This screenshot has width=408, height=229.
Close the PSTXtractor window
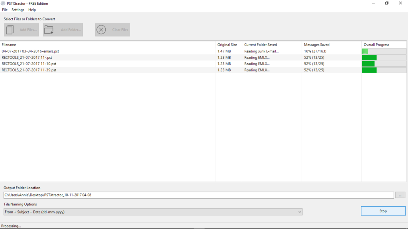[x=400, y=3]
